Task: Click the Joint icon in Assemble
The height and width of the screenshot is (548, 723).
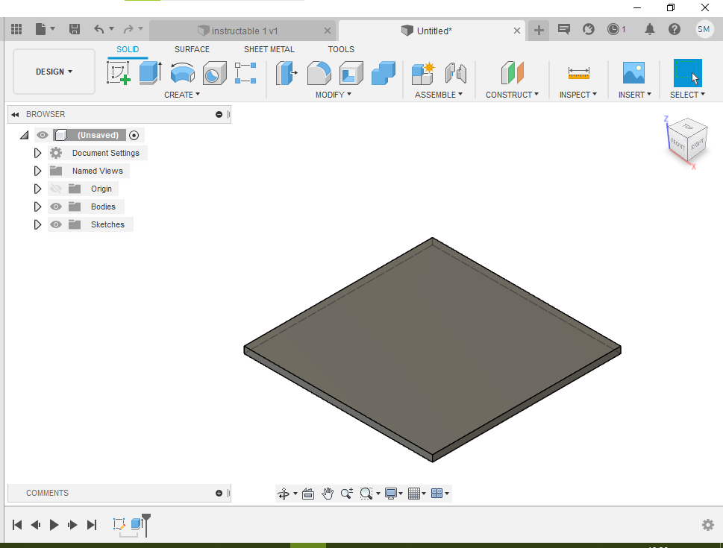Action: [x=455, y=73]
